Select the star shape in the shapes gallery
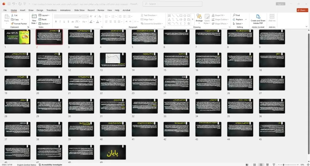The width and height of the screenshot is (310, 166). pos(189,24)
